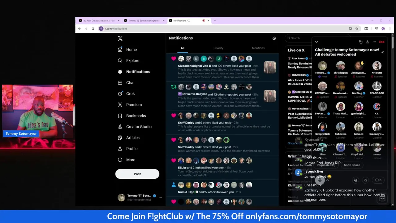Open Creator Studio in the sidebar
Screen dimensions: 396x223
(x=135, y=127)
